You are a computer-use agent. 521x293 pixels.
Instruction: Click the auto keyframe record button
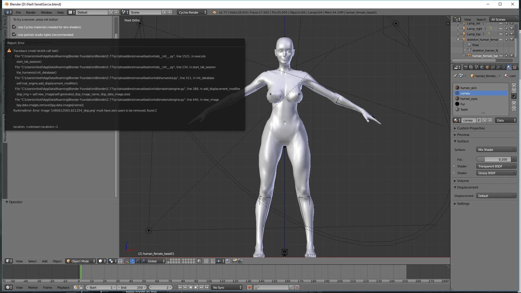(x=249, y=287)
